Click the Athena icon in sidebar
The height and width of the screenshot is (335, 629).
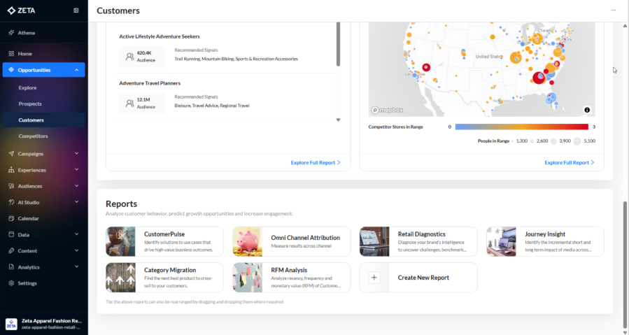coord(11,33)
